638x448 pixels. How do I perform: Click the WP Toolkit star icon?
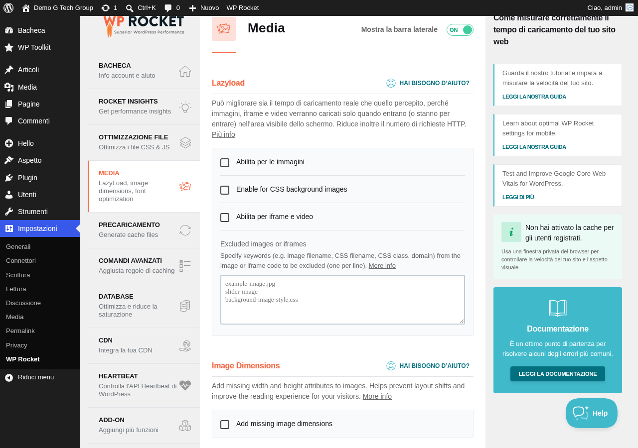(9, 47)
